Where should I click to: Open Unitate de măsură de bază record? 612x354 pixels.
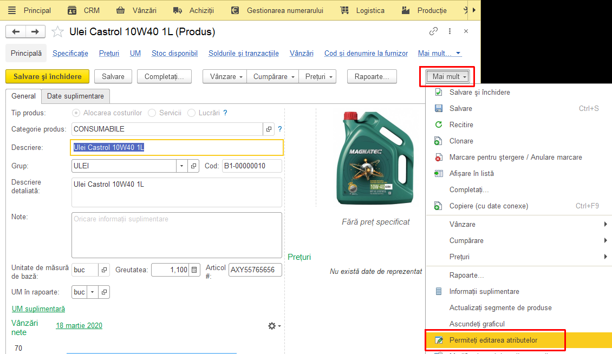[104, 270]
